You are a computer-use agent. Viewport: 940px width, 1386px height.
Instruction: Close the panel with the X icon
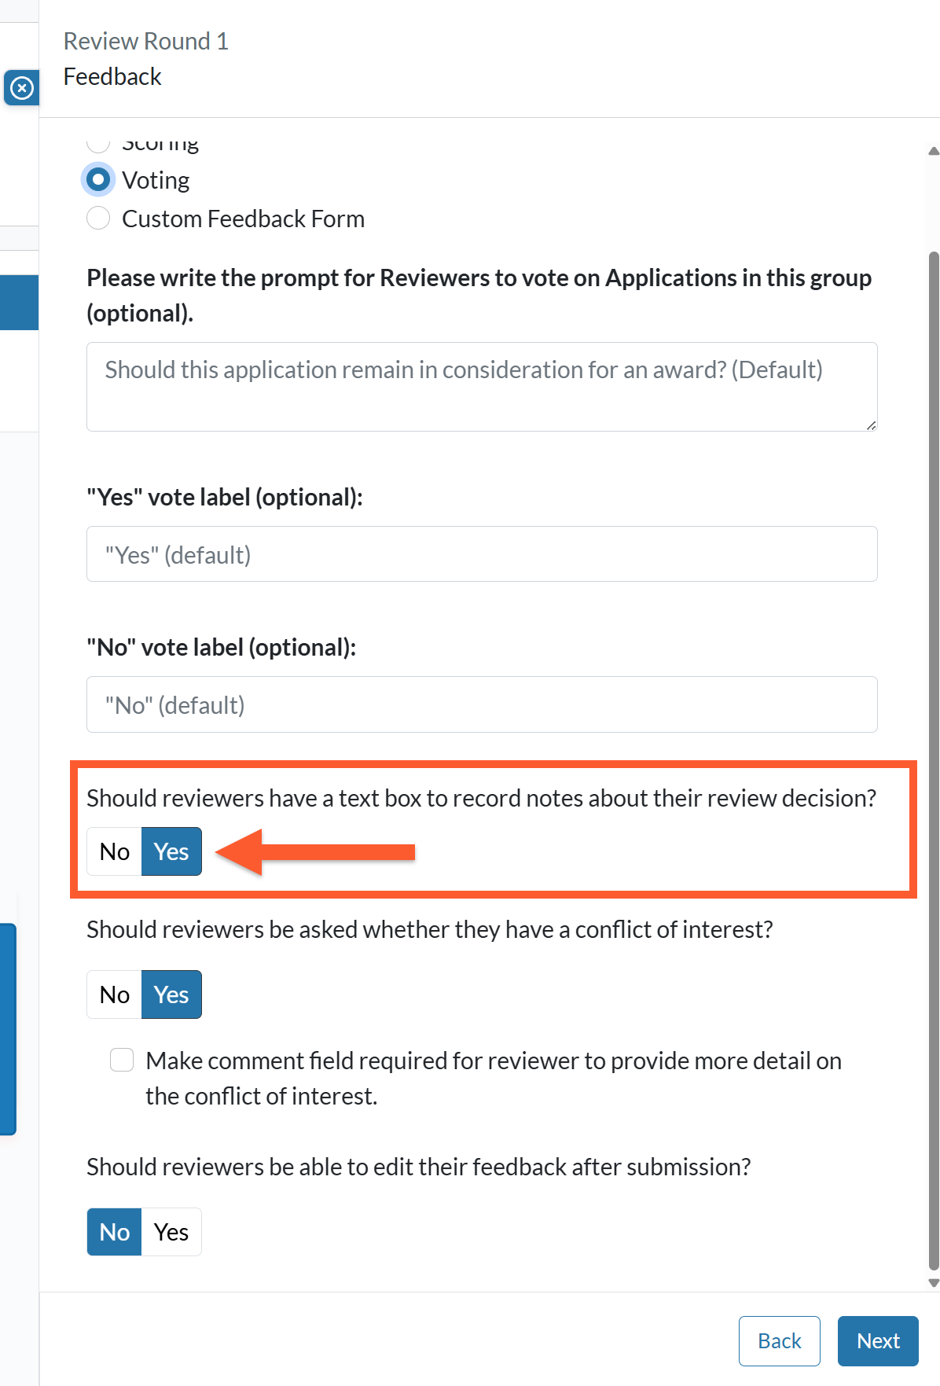tap(22, 87)
